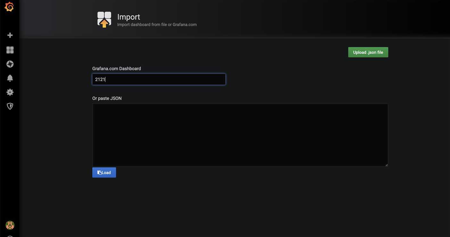Screen dimensions: 450x237
Task: Open the Dashboards grid icon in sidebar
Action: click(10, 50)
